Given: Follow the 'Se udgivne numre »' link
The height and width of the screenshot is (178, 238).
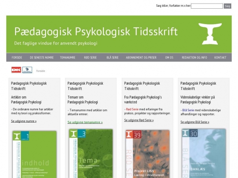Looking at the screenshot, I should (24, 121).
